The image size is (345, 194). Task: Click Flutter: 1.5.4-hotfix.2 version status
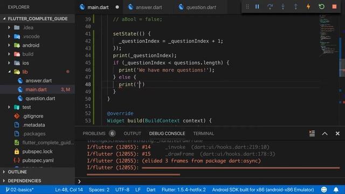click(x=184, y=190)
